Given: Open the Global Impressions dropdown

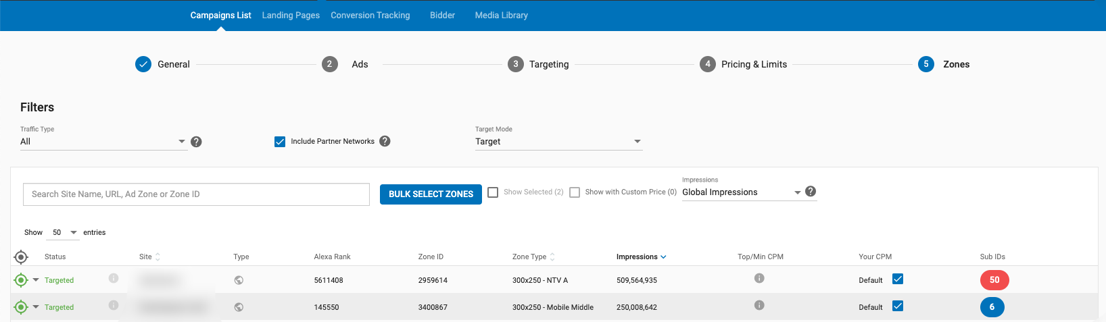Looking at the screenshot, I should pyautogui.click(x=740, y=192).
